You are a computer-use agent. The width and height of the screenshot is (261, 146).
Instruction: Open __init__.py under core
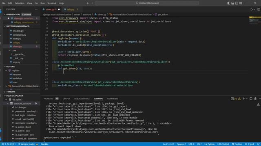pos(18,58)
